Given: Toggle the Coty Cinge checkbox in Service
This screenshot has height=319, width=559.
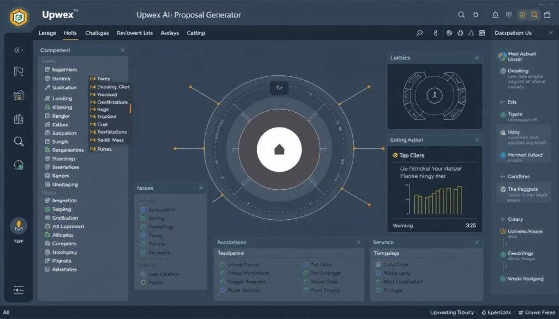Looking at the screenshot, I should [x=378, y=264].
